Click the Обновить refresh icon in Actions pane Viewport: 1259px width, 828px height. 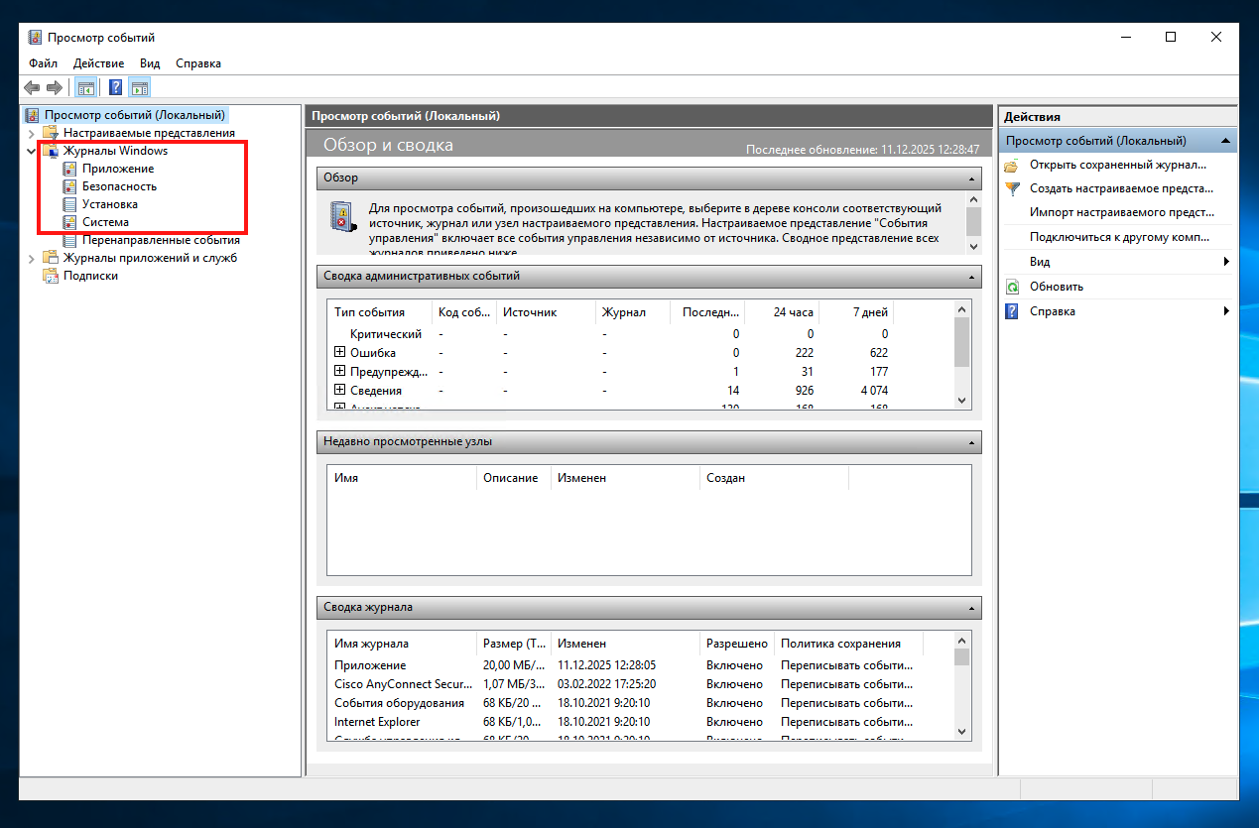pos(1014,286)
